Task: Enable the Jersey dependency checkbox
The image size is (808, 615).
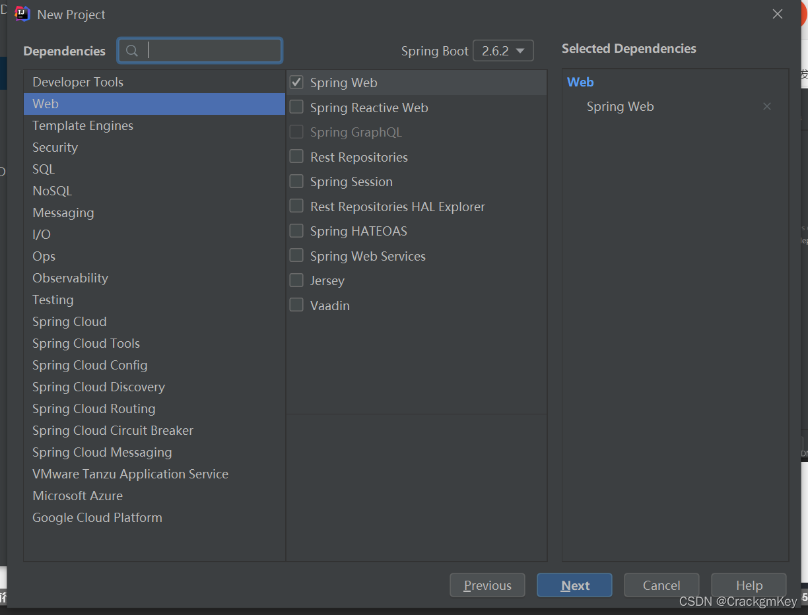Action: [297, 280]
